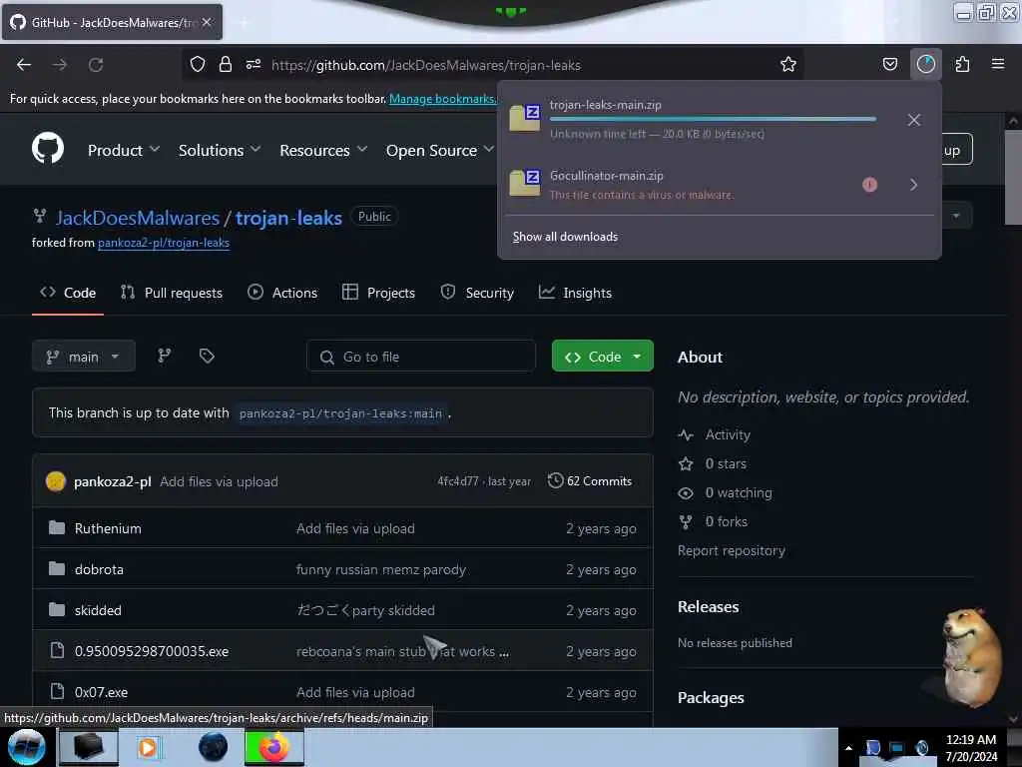Open the skidded folder
Screen dimensions: 1022x767
98,610
